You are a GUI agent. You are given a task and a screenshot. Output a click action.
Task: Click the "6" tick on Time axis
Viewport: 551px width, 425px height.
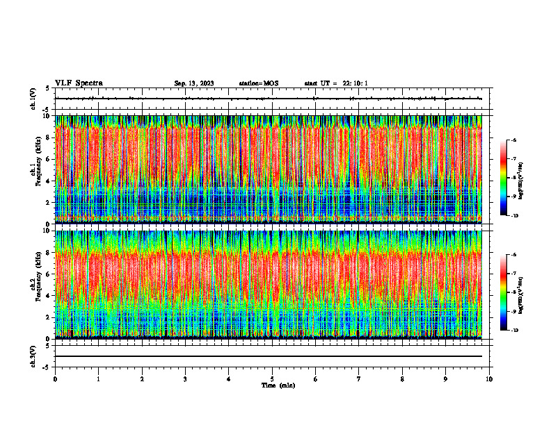(316, 379)
